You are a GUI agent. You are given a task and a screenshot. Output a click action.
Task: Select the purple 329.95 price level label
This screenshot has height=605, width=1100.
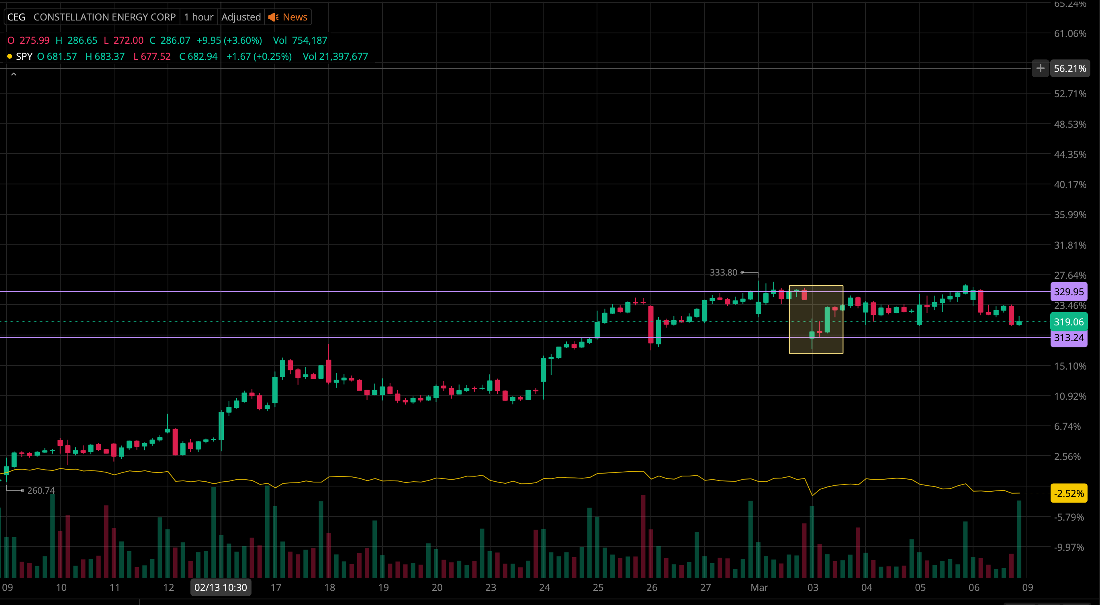[1068, 292]
